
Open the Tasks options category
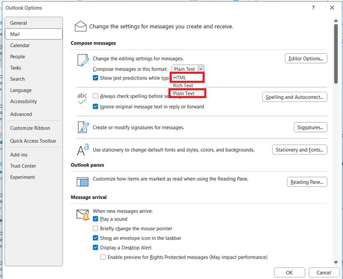(34, 68)
